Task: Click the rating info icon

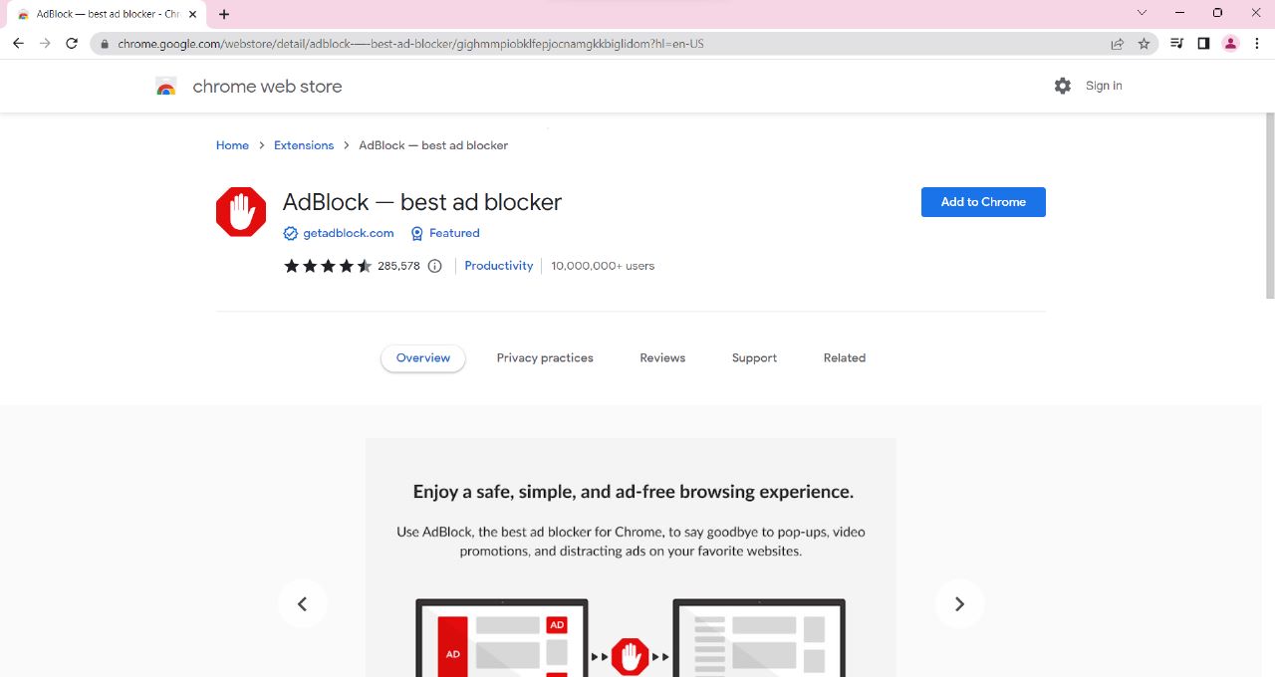Action: [434, 266]
